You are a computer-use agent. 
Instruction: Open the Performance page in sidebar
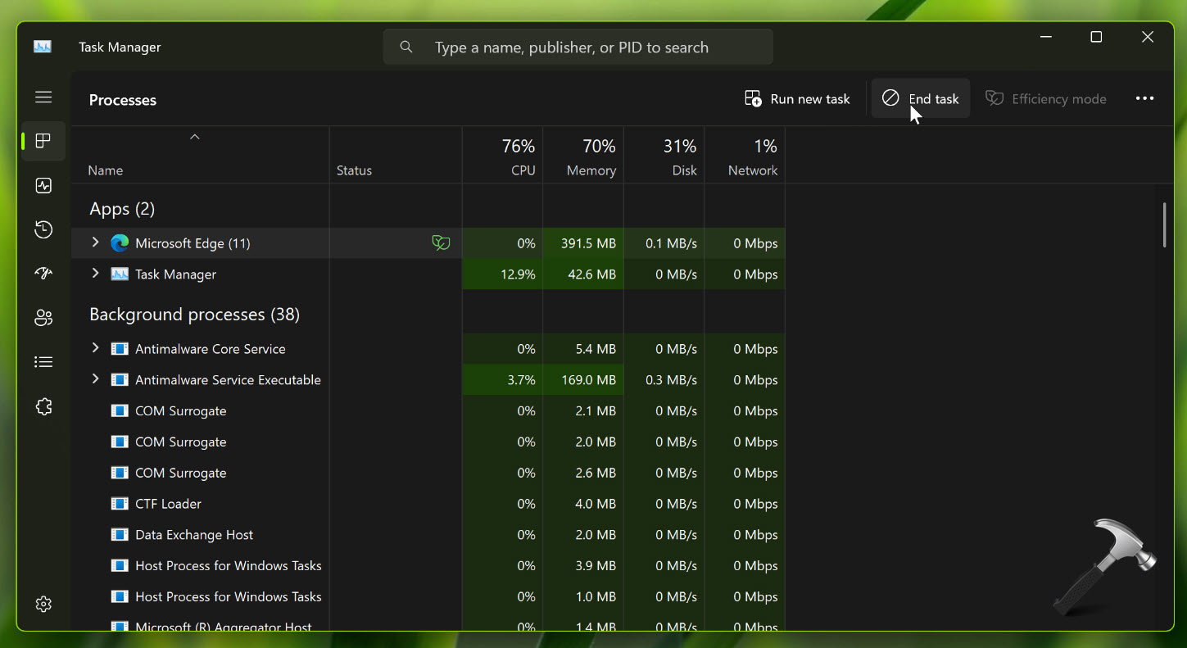pyautogui.click(x=44, y=186)
